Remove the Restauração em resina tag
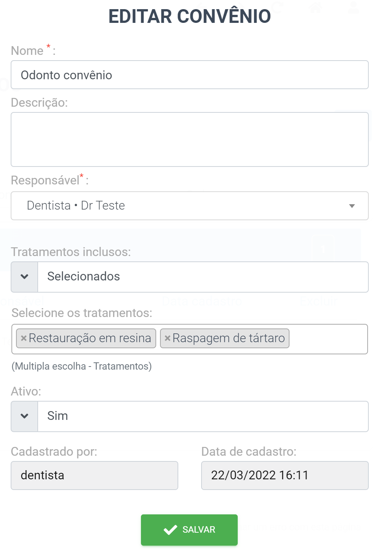Screen dimensions: 384x554 click(24, 338)
